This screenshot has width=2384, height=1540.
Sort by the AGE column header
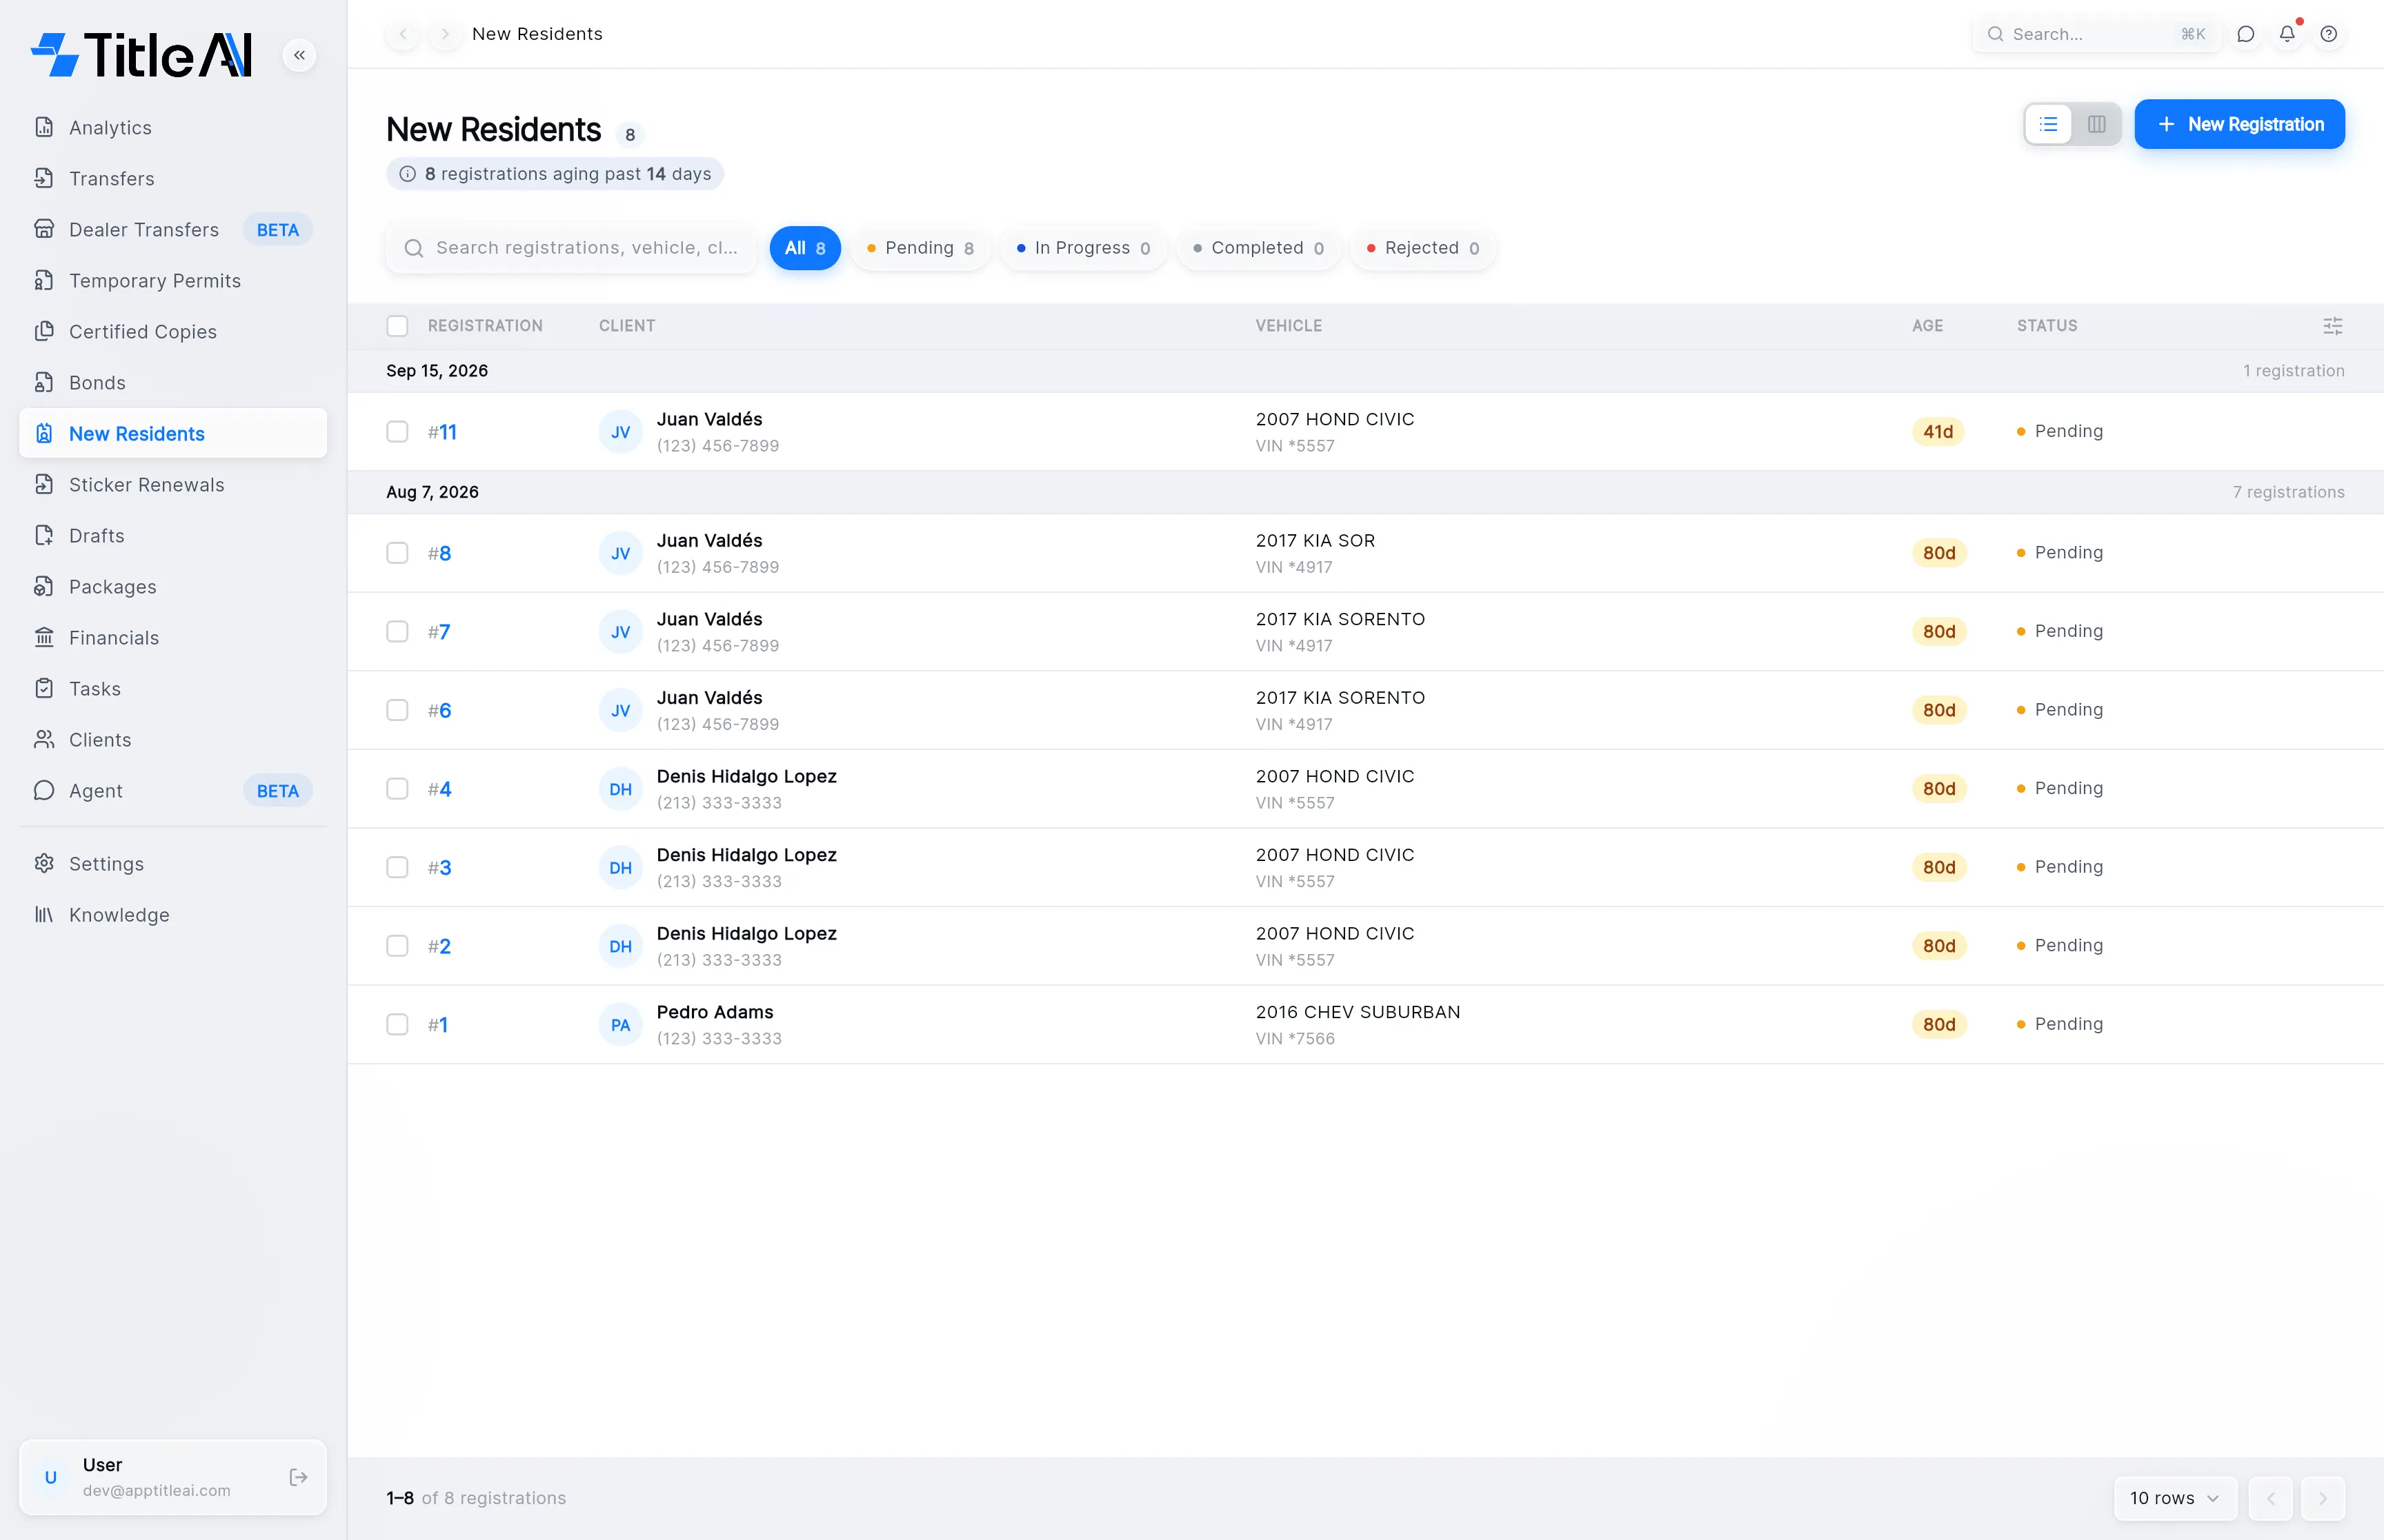1927,326
